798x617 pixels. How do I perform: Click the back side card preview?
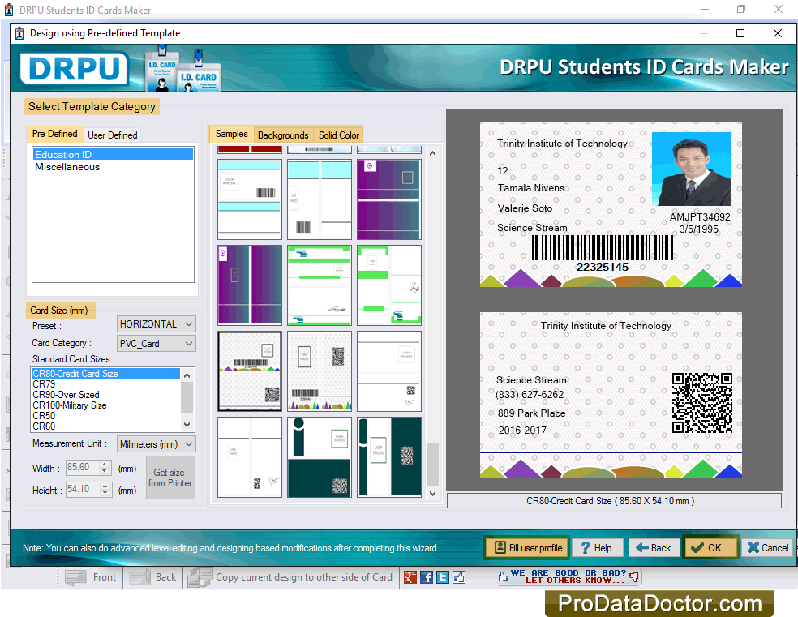tap(611, 395)
